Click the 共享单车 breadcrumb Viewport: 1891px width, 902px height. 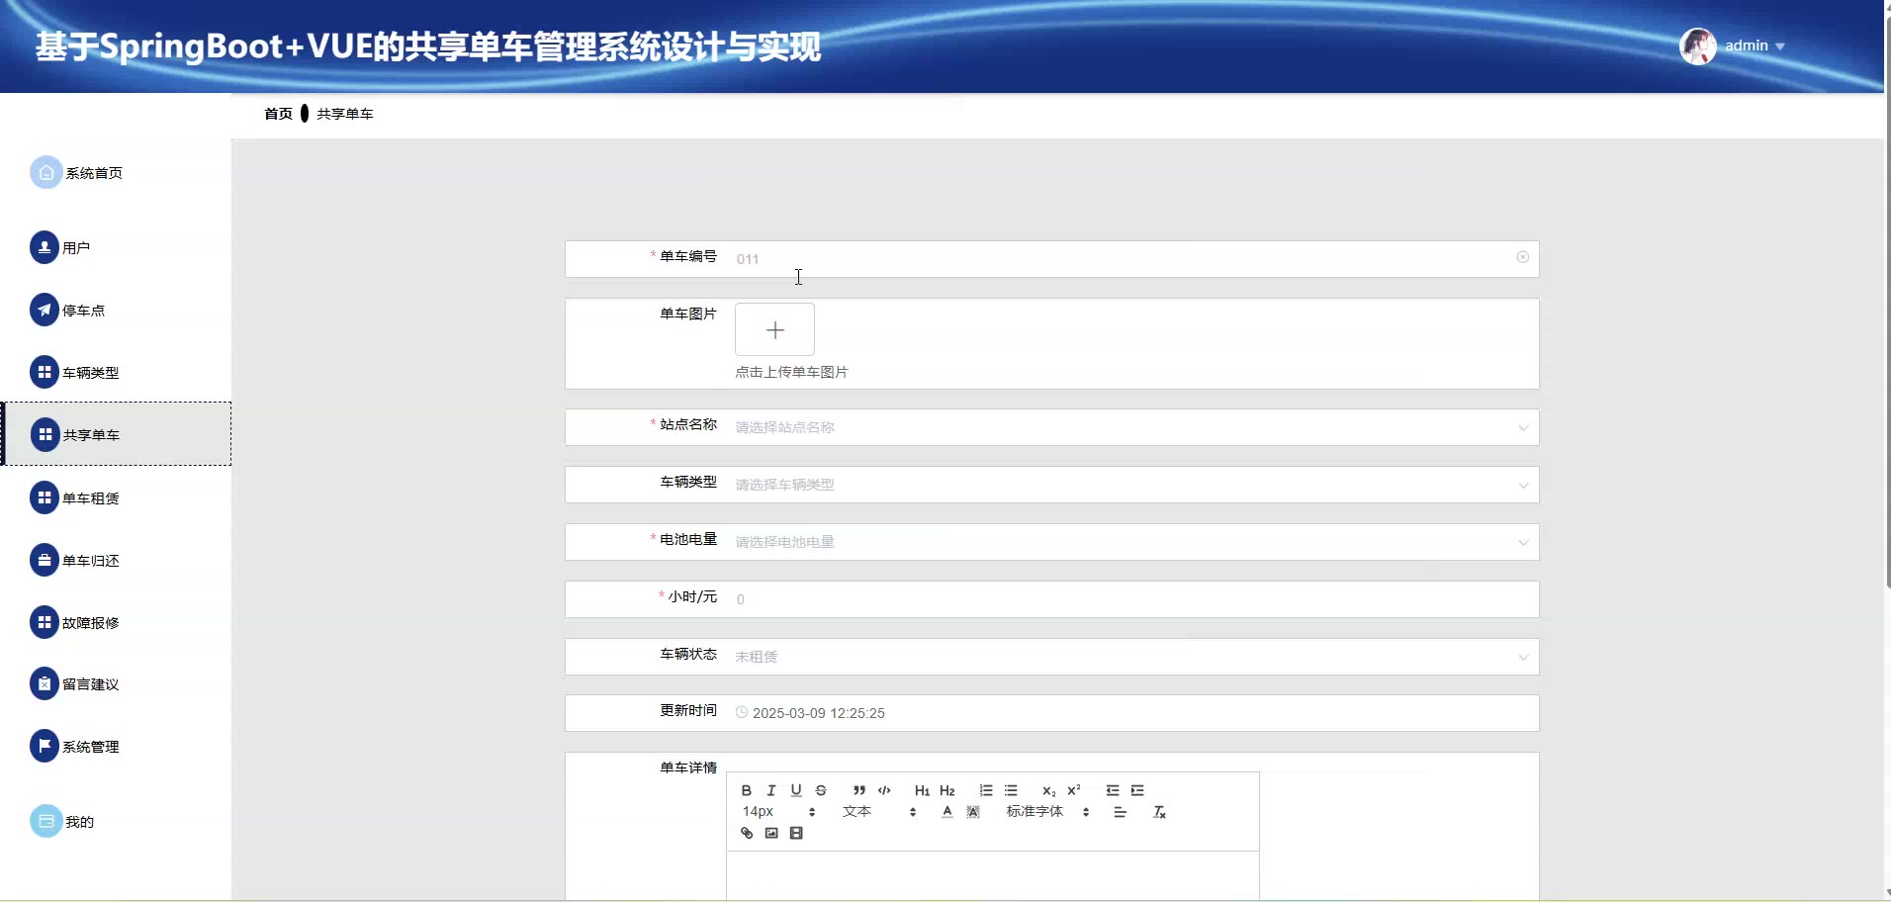(345, 114)
